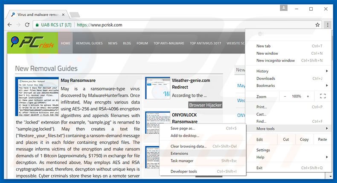Decrease zoom with minus button
This screenshot has height=183, width=337.
(285, 96)
